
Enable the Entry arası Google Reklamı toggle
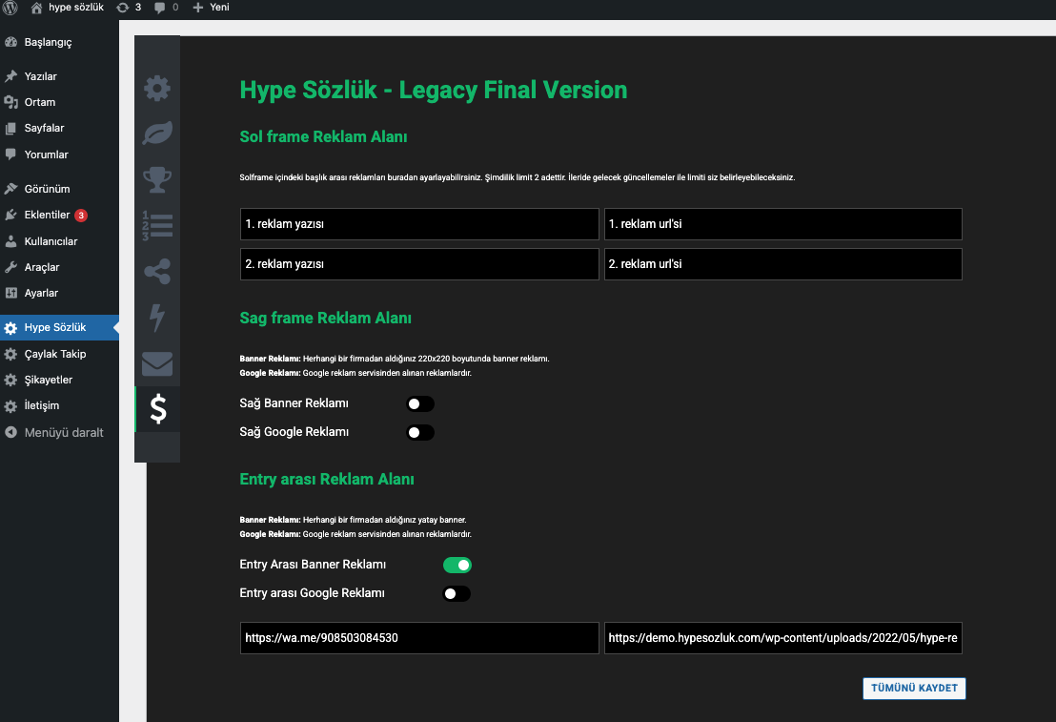coord(457,593)
